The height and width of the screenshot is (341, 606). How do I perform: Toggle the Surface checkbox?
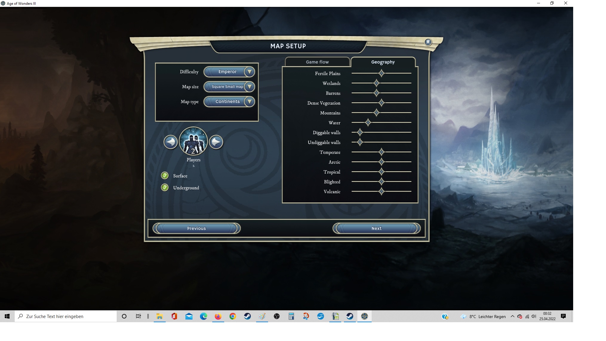[x=165, y=175]
